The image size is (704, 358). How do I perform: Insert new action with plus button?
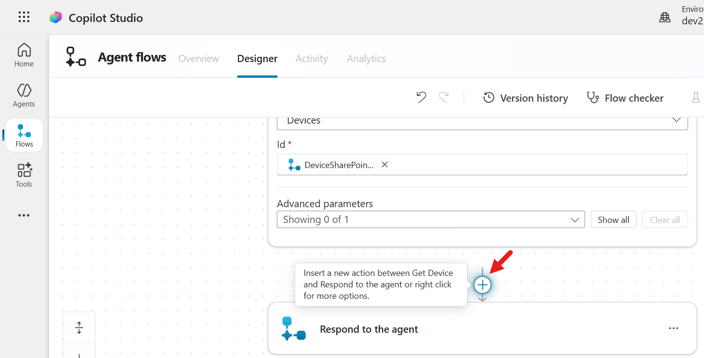[x=482, y=285]
